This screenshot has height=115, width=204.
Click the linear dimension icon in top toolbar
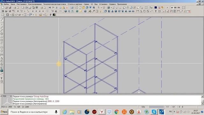(x=138, y=11)
